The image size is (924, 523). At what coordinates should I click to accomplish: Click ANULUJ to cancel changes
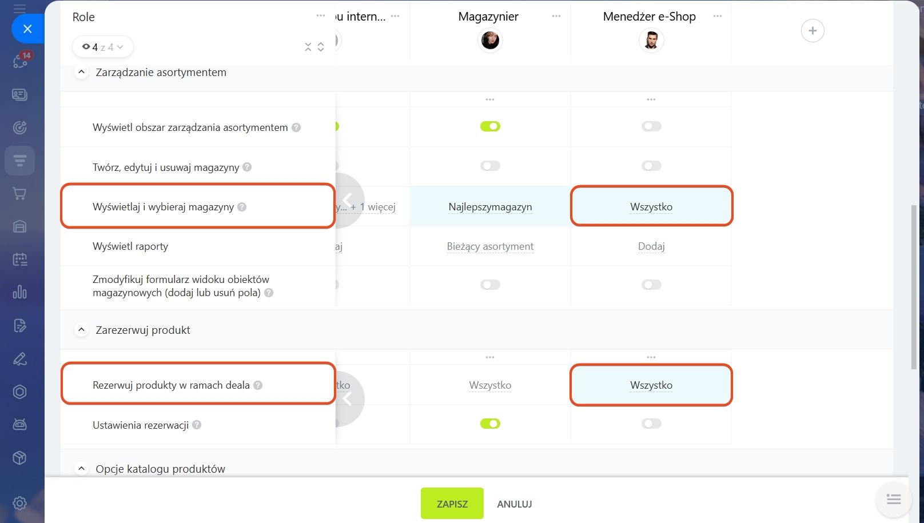tap(515, 504)
